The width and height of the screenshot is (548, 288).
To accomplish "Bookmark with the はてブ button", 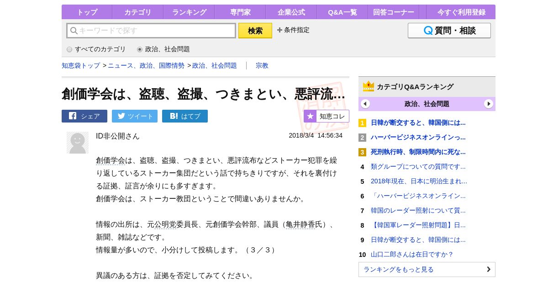I will click(x=185, y=116).
